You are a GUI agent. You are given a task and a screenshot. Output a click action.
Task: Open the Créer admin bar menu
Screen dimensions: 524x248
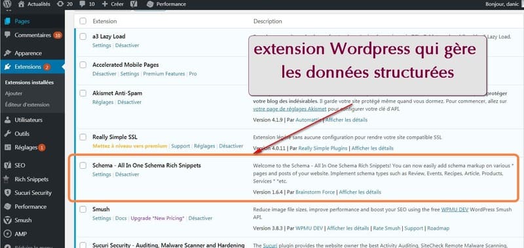pyautogui.click(x=117, y=5)
